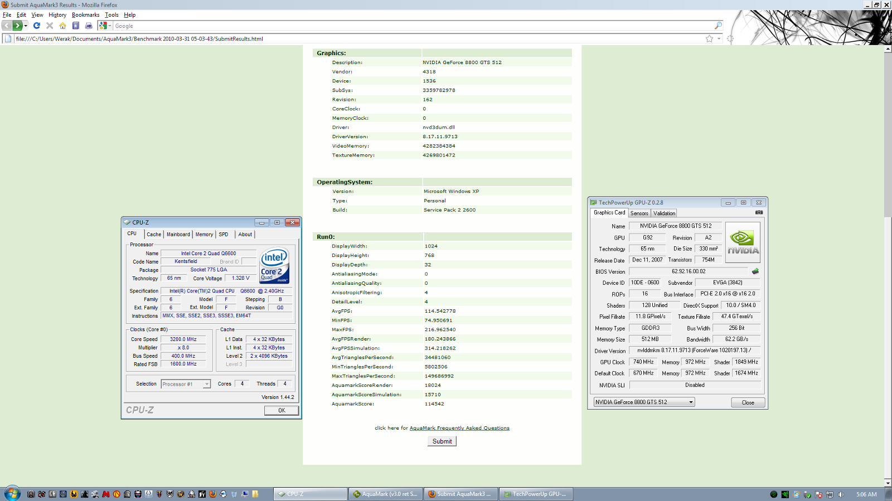Click the Submit AquaMark3 taskbar button
Screen dimensions: 892x501
pyautogui.click(x=460, y=494)
